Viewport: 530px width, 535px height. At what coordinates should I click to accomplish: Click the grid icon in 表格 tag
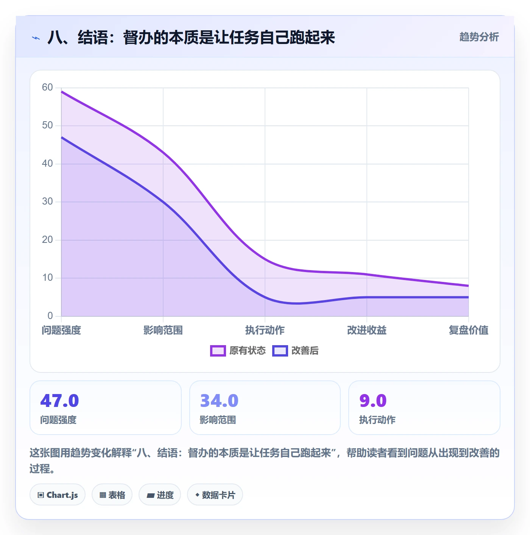tap(103, 495)
